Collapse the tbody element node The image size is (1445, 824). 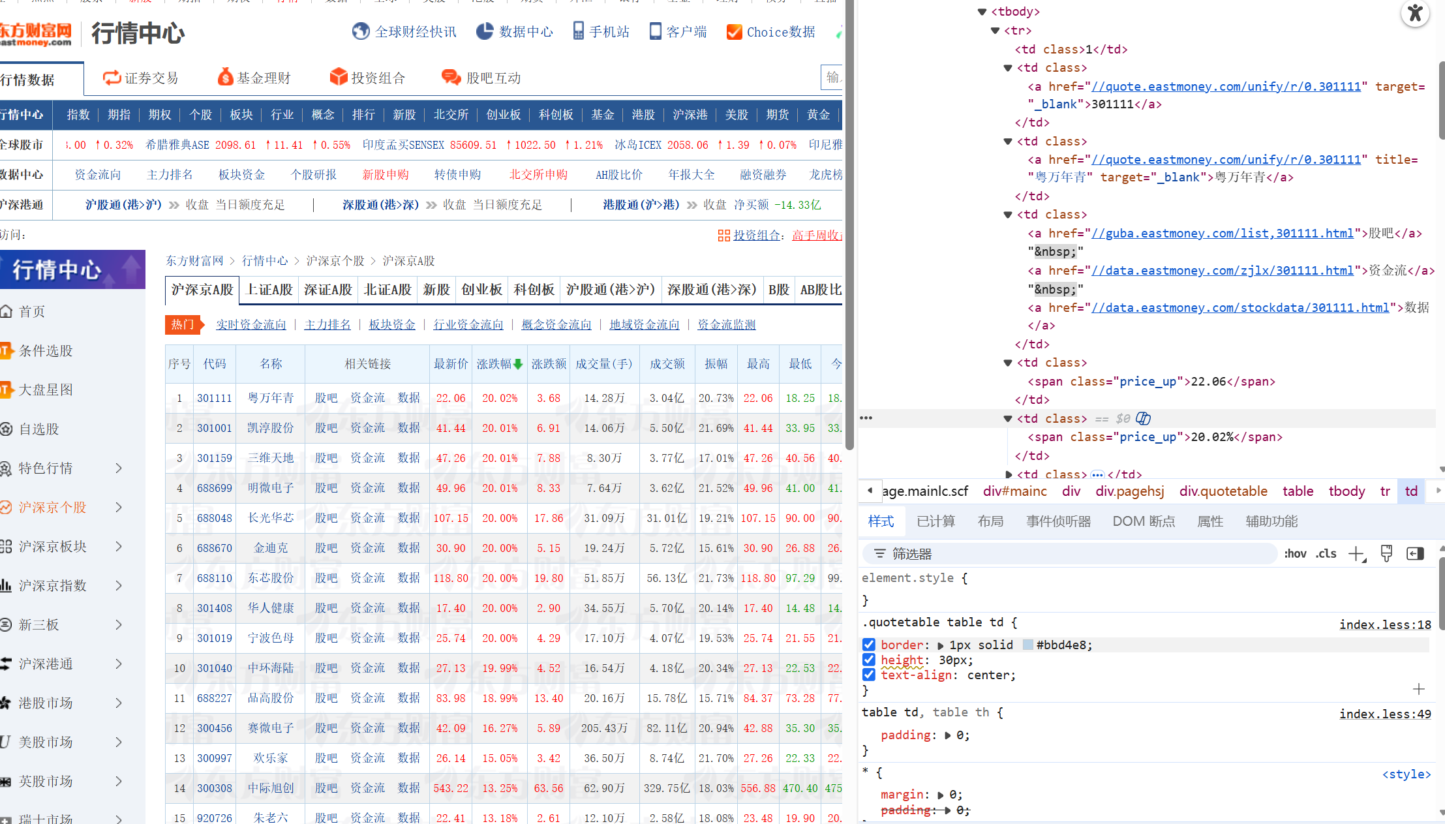point(982,12)
